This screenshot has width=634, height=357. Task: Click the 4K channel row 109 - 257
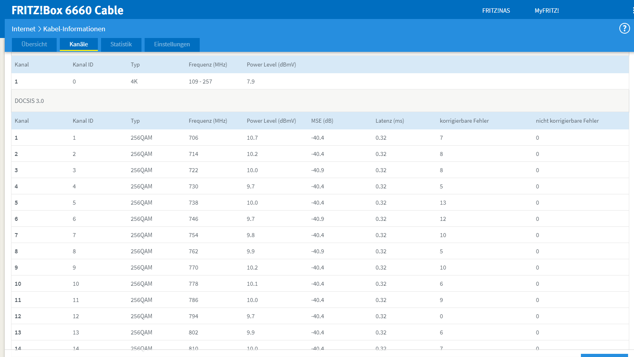[320, 82]
